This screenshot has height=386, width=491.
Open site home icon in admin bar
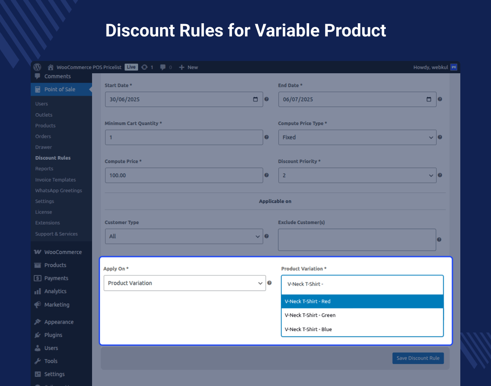point(50,67)
